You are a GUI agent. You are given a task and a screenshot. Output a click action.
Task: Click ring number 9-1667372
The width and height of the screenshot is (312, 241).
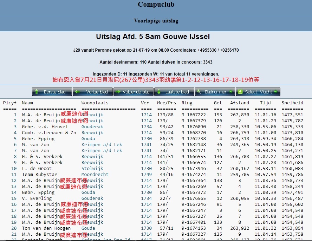click(x=194, y=193)
